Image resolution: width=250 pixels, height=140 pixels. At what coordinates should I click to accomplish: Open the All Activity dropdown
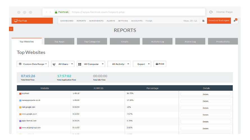click(x=119, y=64)
